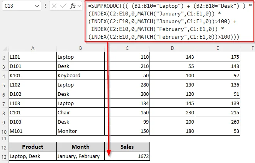255x163 pixels.
Task: Open the Name Box dropdown arrow
Action: 37,6
